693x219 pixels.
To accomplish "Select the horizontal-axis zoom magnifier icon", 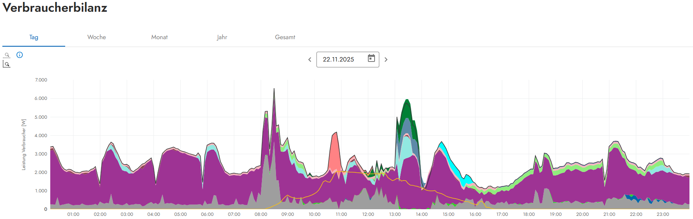I will click(7, 55).
